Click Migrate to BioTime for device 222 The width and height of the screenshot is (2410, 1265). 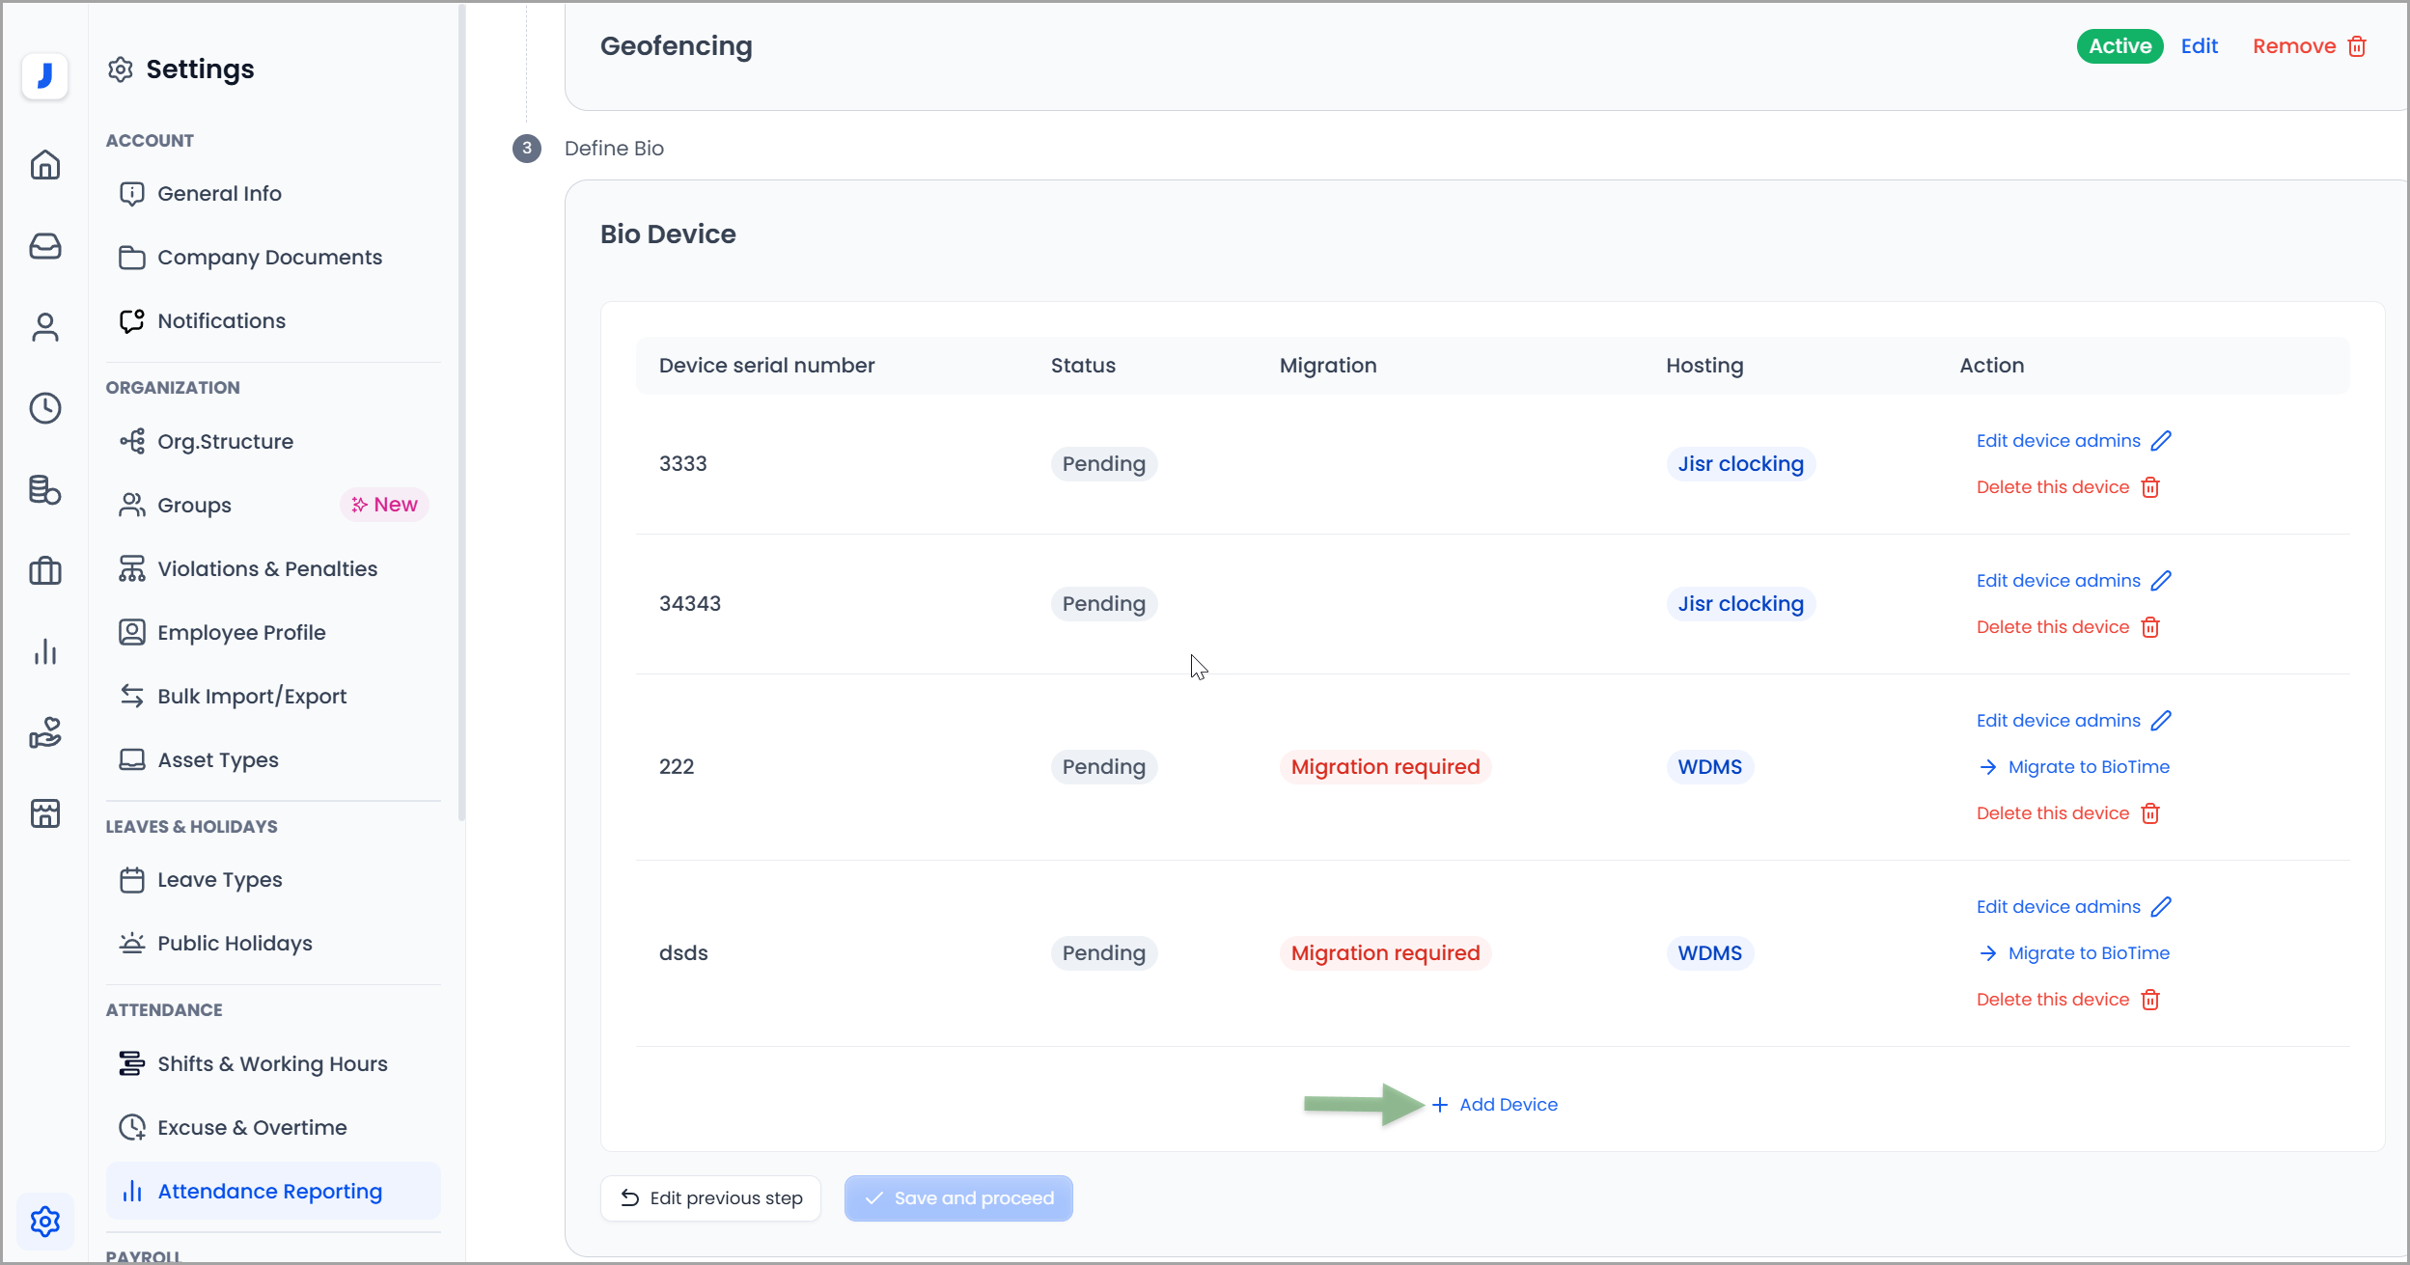click(x=2088, y=767)
